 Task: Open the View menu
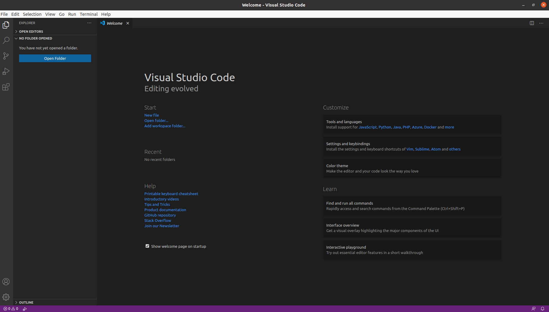coord(50,14)
